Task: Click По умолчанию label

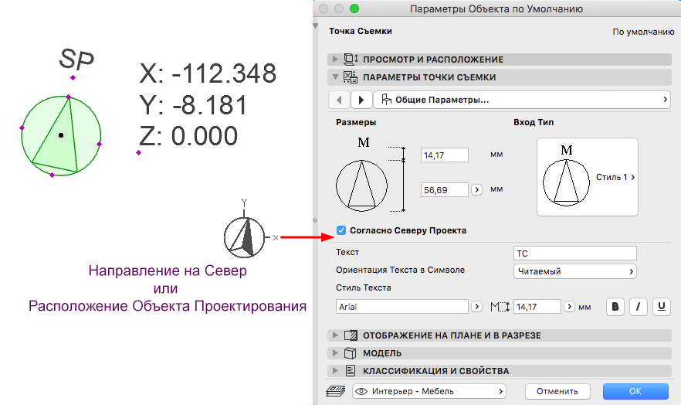Action: click(643, 32)
